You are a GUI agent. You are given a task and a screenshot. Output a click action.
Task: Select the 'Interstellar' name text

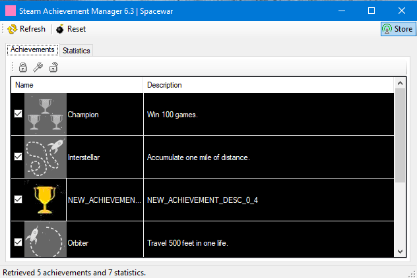(84, 157)
